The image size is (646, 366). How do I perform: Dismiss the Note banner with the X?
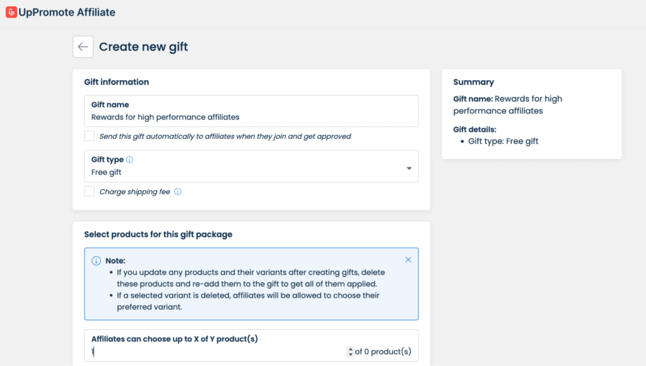click(408, 259)
